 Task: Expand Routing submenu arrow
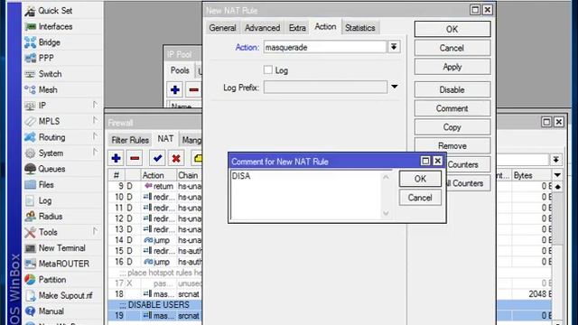[95, 136]
